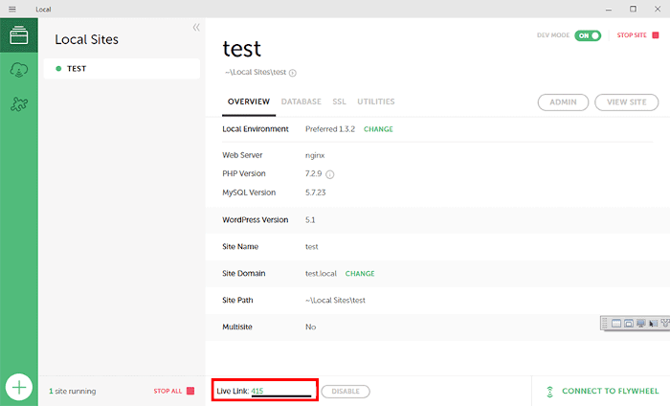This screenshot has height=406, width=670.
Task: Open the hamburger menu in title bar
Action: [x=11, y=9]
